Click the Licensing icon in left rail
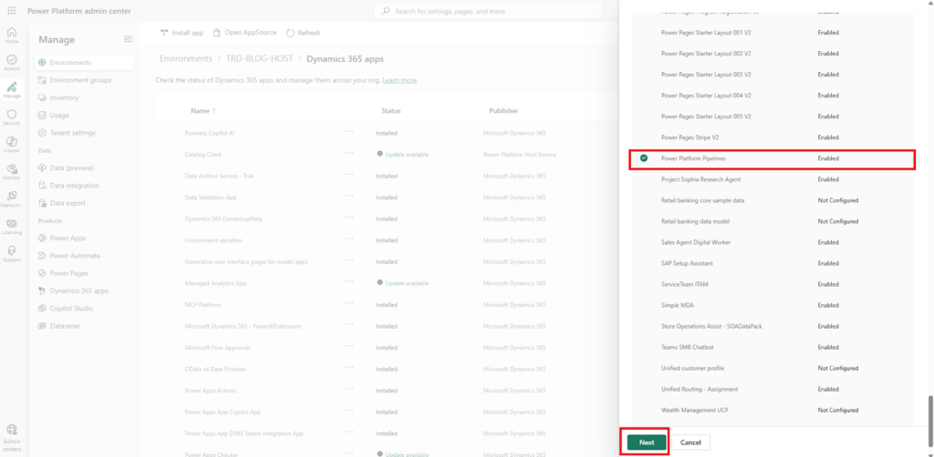This screenshot has width=934, height=457. pos(12,223)
